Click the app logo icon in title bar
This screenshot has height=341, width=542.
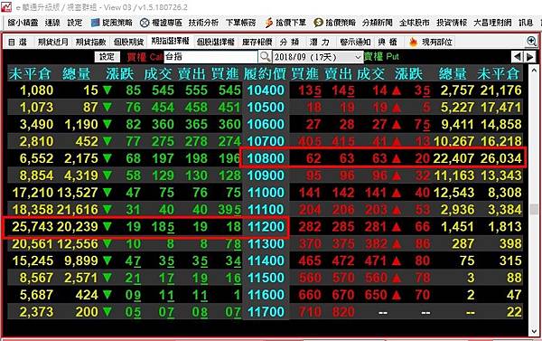tap(6, 7)
